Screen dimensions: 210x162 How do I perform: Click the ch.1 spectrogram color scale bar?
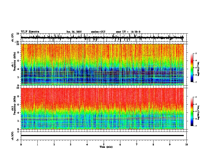point(192,68)
